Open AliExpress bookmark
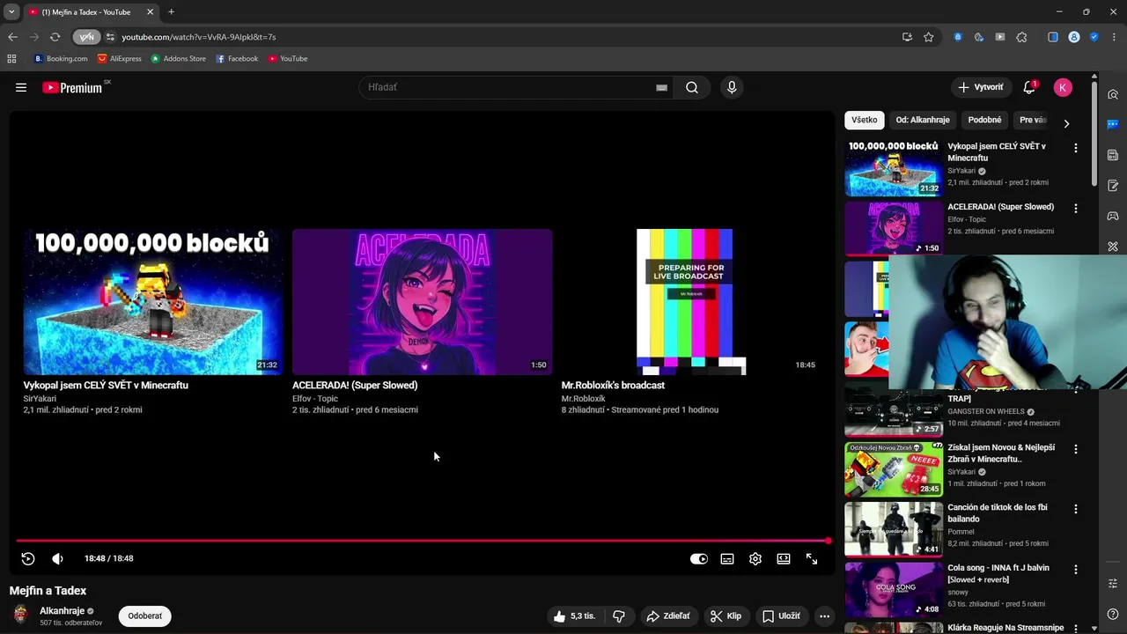This screenshot has width=1127, height=634. click(x=119, y=59)
